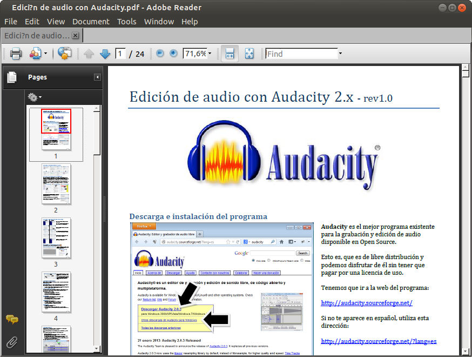Open the Window menu
The width and height of the screenshot is (472, 357).
[159, 22]
